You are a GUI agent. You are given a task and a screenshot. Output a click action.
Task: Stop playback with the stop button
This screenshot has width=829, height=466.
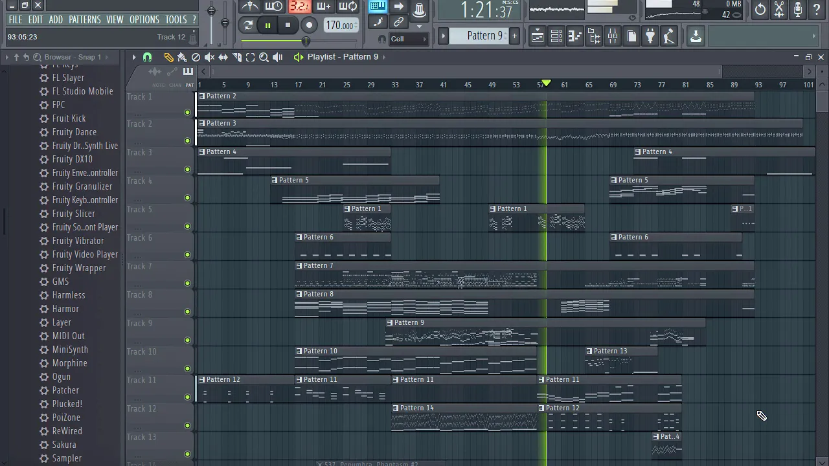288,25
